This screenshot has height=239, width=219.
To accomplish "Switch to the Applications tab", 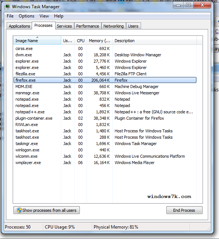I will coord(19,26).
